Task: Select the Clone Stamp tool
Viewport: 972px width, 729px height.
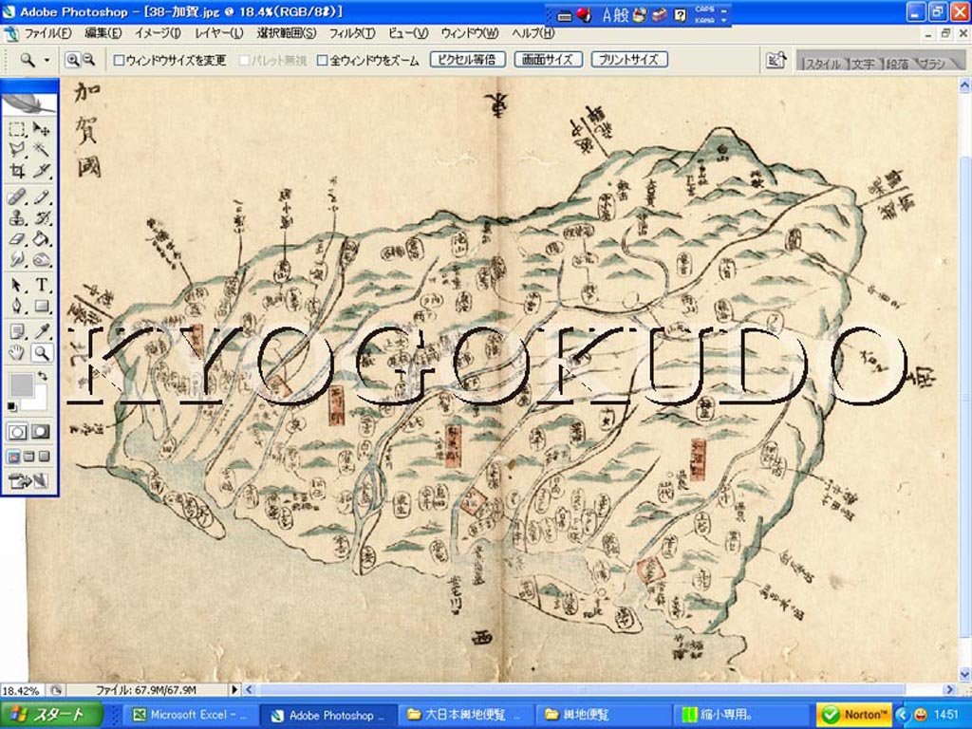Action: click(x=17, y=218)
